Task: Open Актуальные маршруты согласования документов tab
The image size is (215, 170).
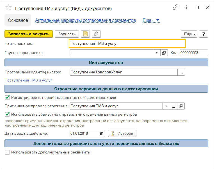Action: tap(85, 20)
